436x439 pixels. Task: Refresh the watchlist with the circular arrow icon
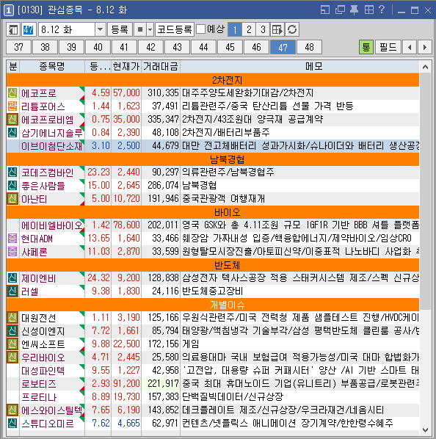click(x=292, y=29)
